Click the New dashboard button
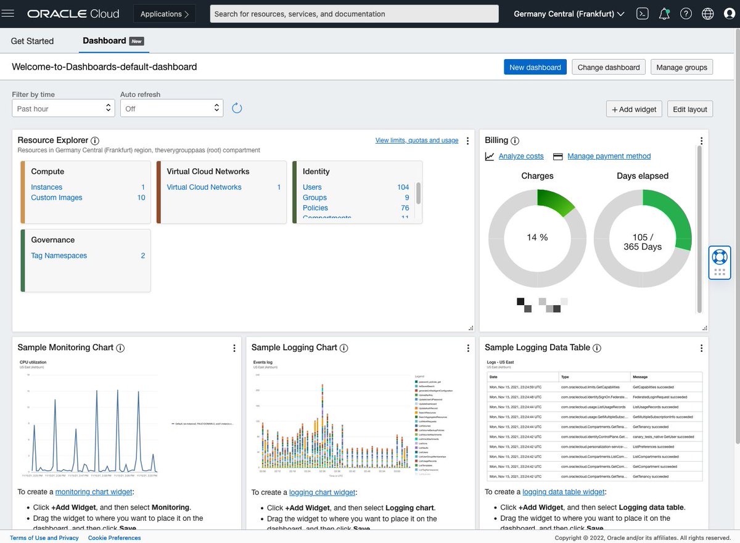The height and width of the screenshot is (543, 740). 535,67
